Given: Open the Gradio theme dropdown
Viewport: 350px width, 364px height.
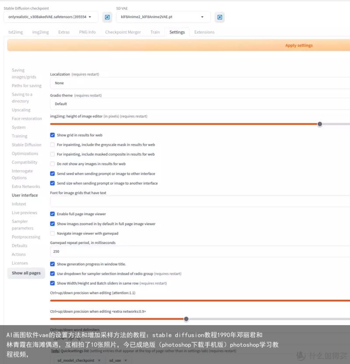Looking at the screenshot, I should click(200, 104).
